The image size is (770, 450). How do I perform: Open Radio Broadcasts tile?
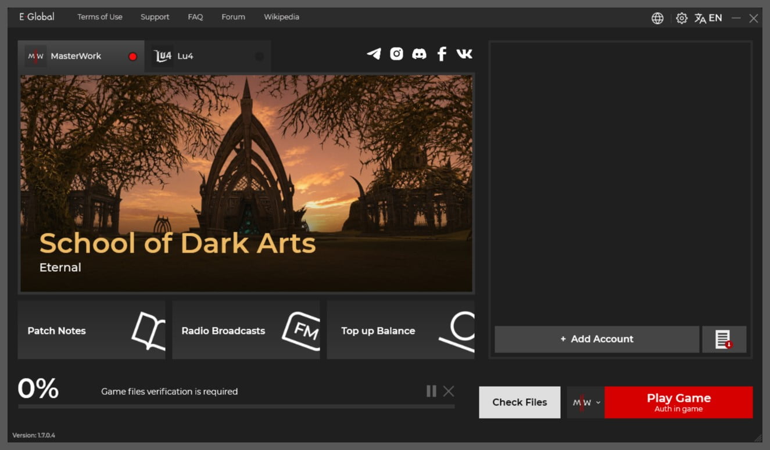246,330
